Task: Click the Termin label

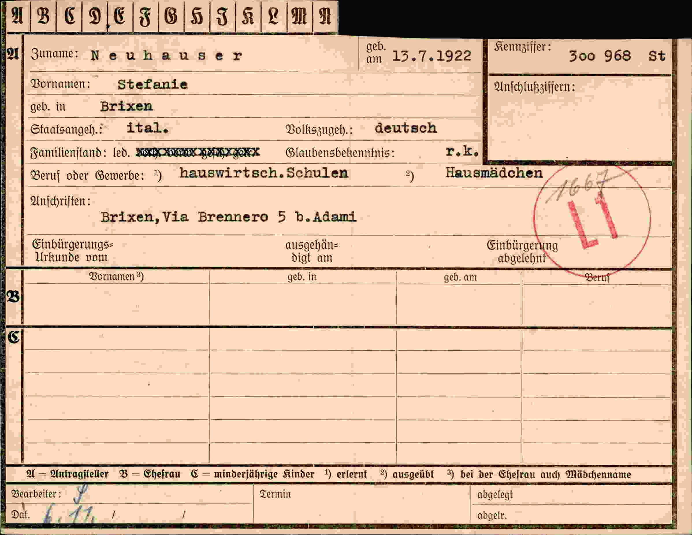Action: coord(275,494)
